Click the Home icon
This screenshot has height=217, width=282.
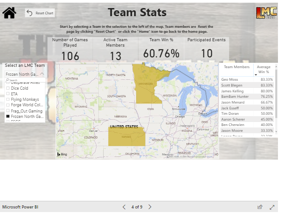pyautogui.click(x=9, y=13)
